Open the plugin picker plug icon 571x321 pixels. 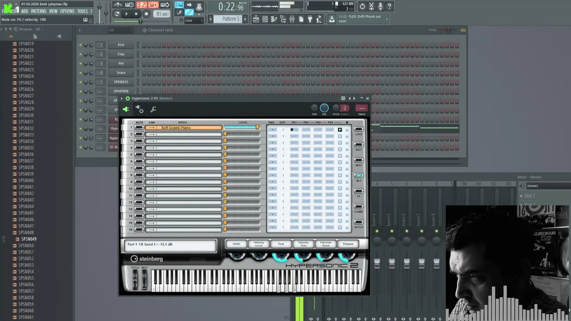pyautogui.click(x=310, y=19)
